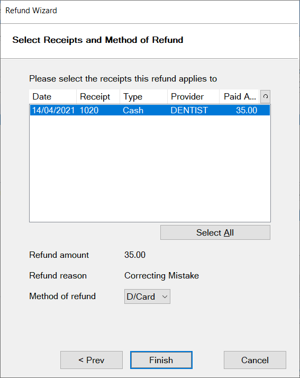This screenshot has height=378, width=300.
Task: Click the 35.00 paid amount cell
Action: coord(247,110)
